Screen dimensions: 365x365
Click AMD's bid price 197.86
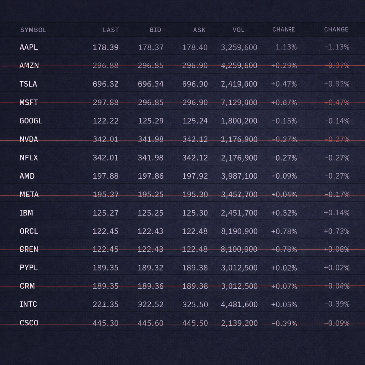(x=150, y=176)
